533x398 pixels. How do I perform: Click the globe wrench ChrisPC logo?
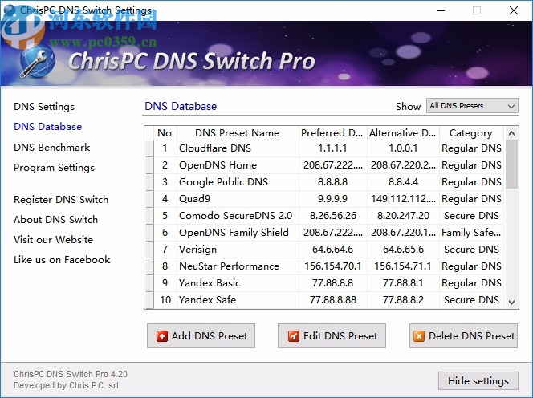[36, 61]
